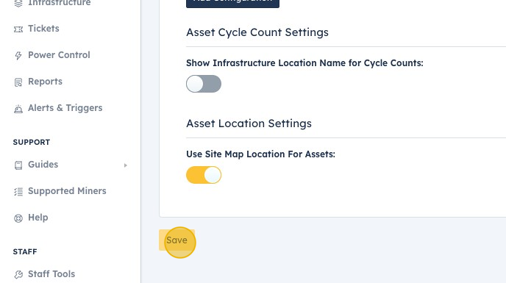Click the Asset Cycle Count Settings heading
This screenshot has width=506, height=283.
(257, 32)
